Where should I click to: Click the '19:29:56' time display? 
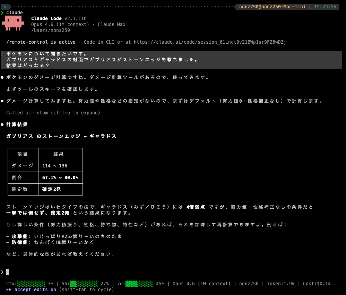pos(325,7)
